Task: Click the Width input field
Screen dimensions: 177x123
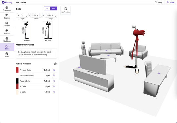Action: point(35,15)
